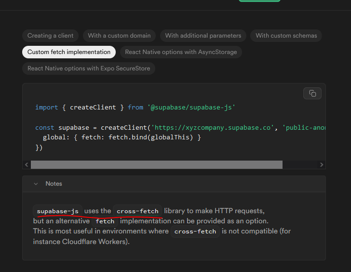Click the code block's right scroll arrow
351x272 pixels.
click(322, 164)
